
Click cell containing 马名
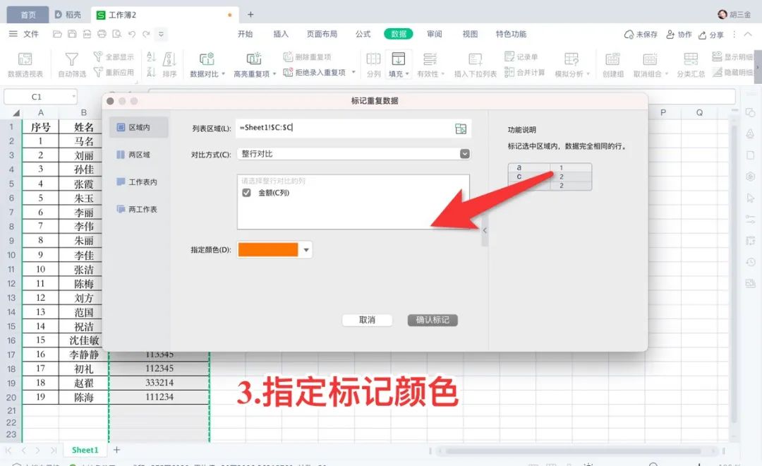(83, 141)
